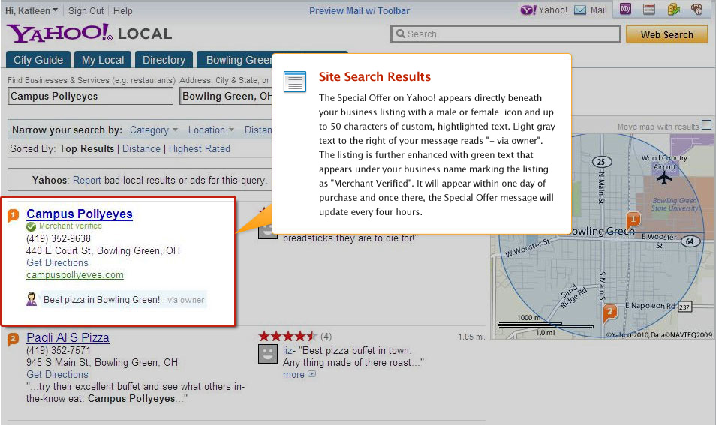
Task: Get Directions for Pagli Al S Pizza
Action: (57, 374)
